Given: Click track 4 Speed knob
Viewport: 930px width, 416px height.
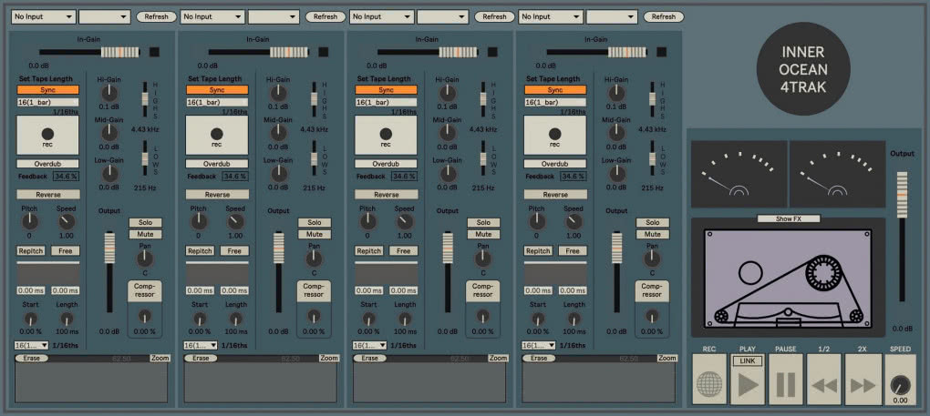Looking at the screenshot, I should point(573,222).
